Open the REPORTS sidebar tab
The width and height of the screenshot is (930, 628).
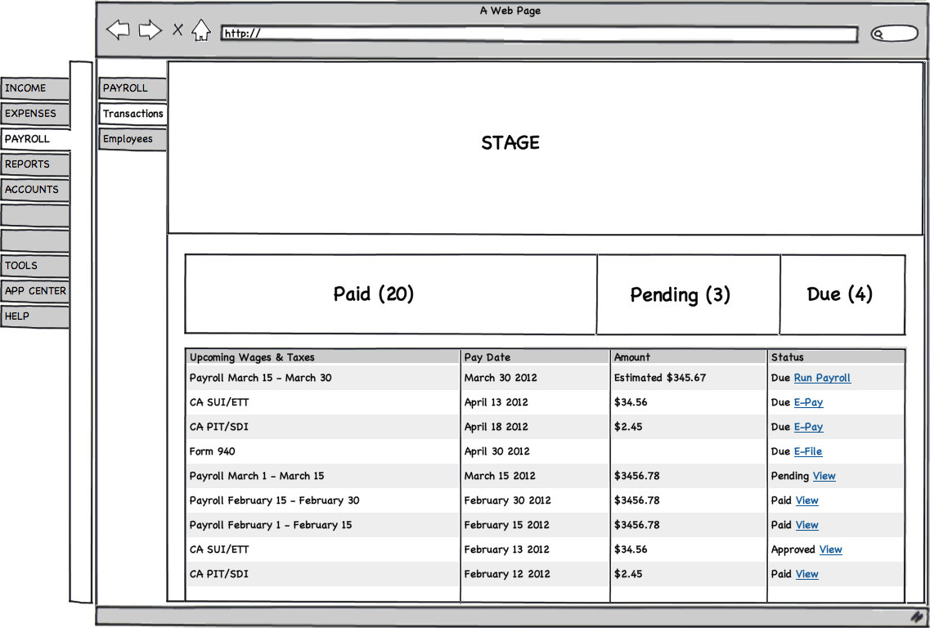[x=35, y=164]
